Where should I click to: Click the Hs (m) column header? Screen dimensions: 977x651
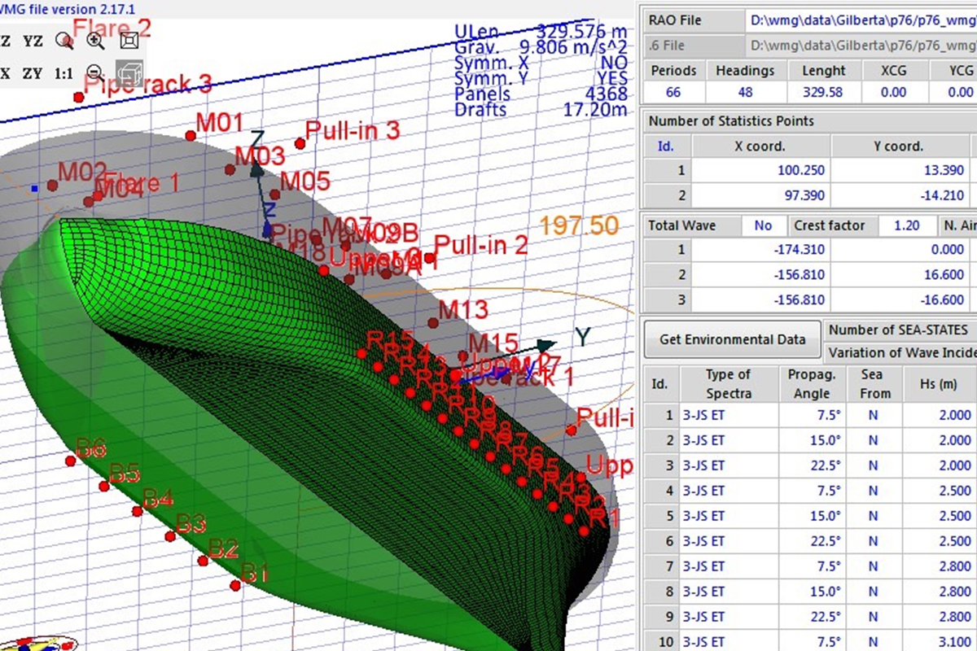(x=939, y=384)
